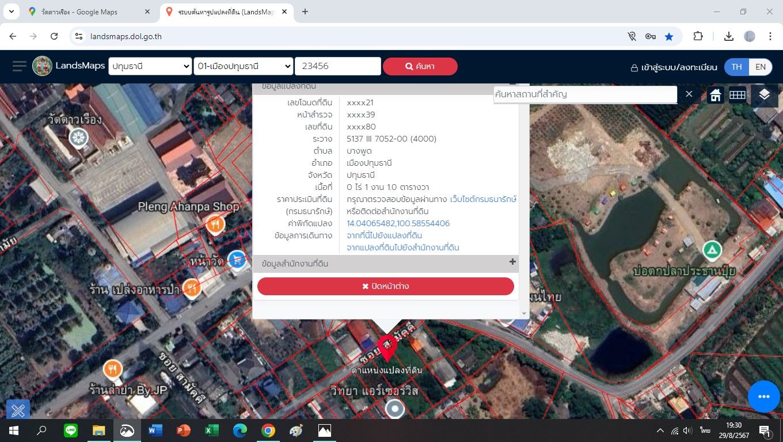Switch the site language to EN

point(761,67)
